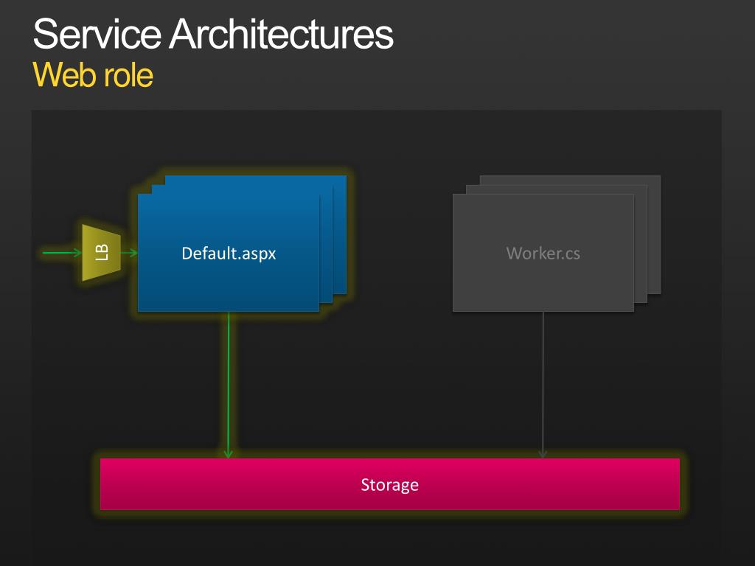
Task: Select the Default.aspx web role box
Action: [x=229, y=254]
